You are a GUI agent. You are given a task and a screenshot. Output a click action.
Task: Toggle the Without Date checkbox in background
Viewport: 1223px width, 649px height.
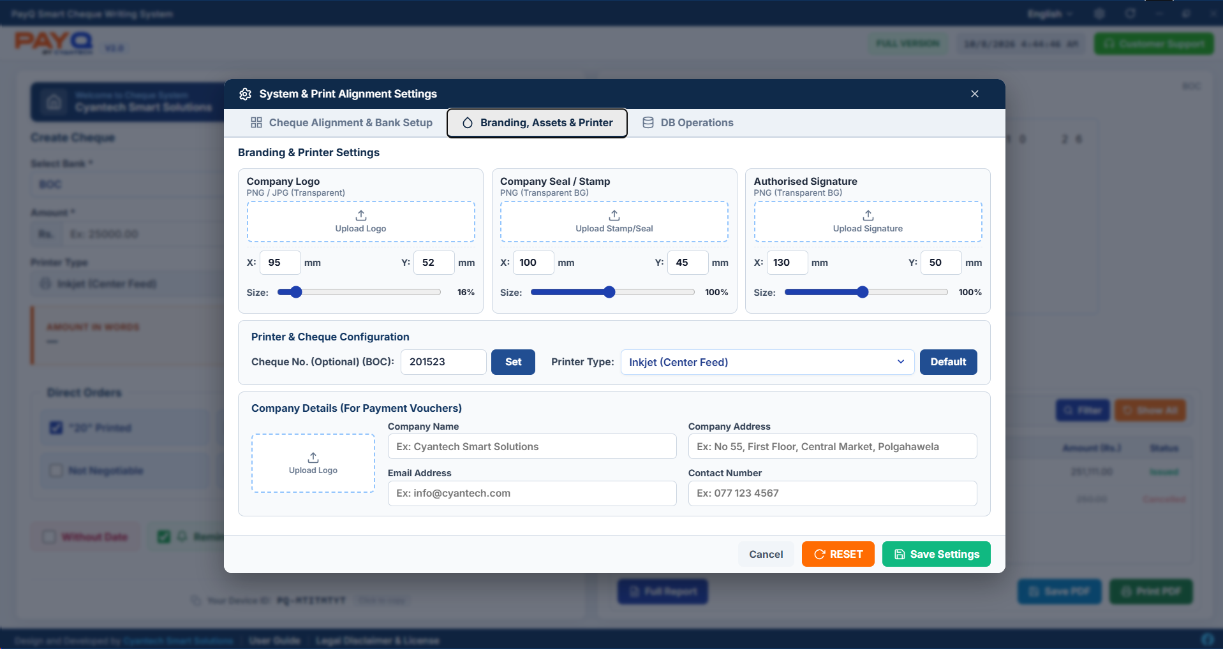click(48, 537)
